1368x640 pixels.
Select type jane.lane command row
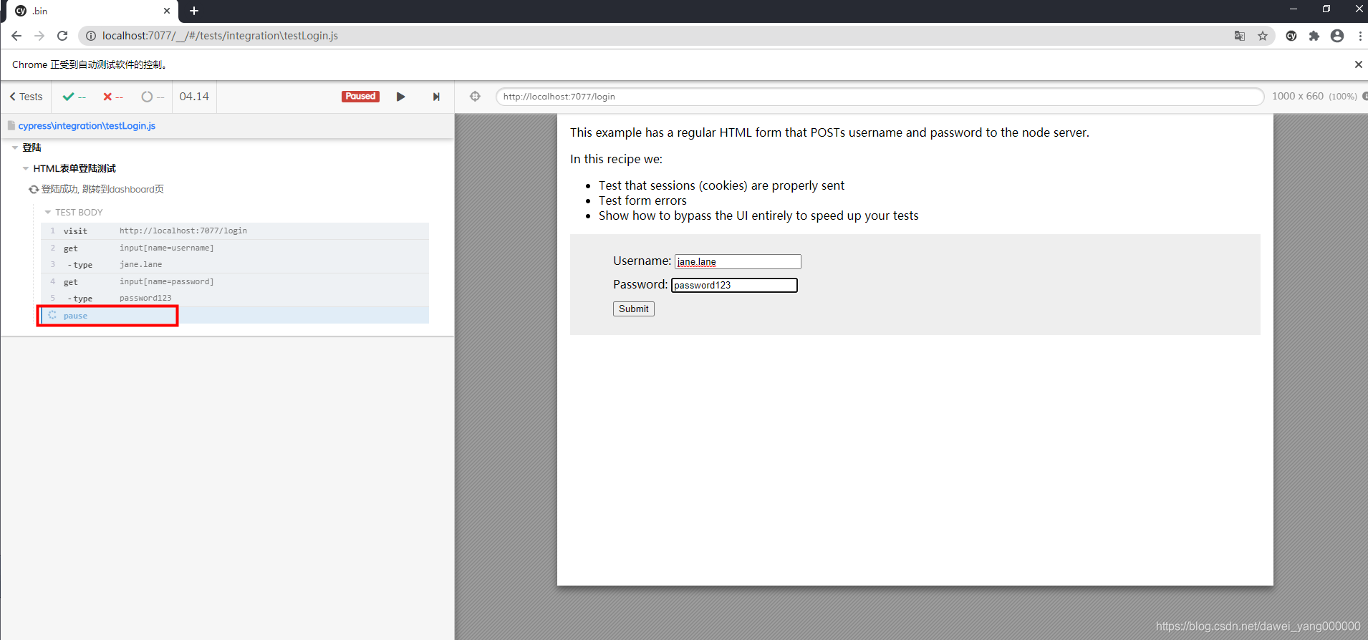point(235,265)
